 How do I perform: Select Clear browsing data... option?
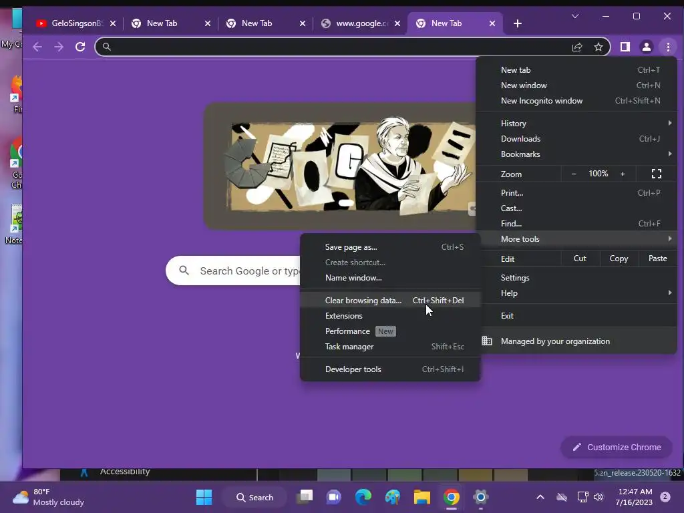click(x=390, y=300)
